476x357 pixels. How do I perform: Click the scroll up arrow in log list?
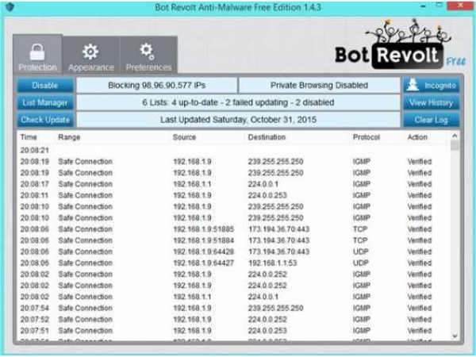[x=455, y=136]
